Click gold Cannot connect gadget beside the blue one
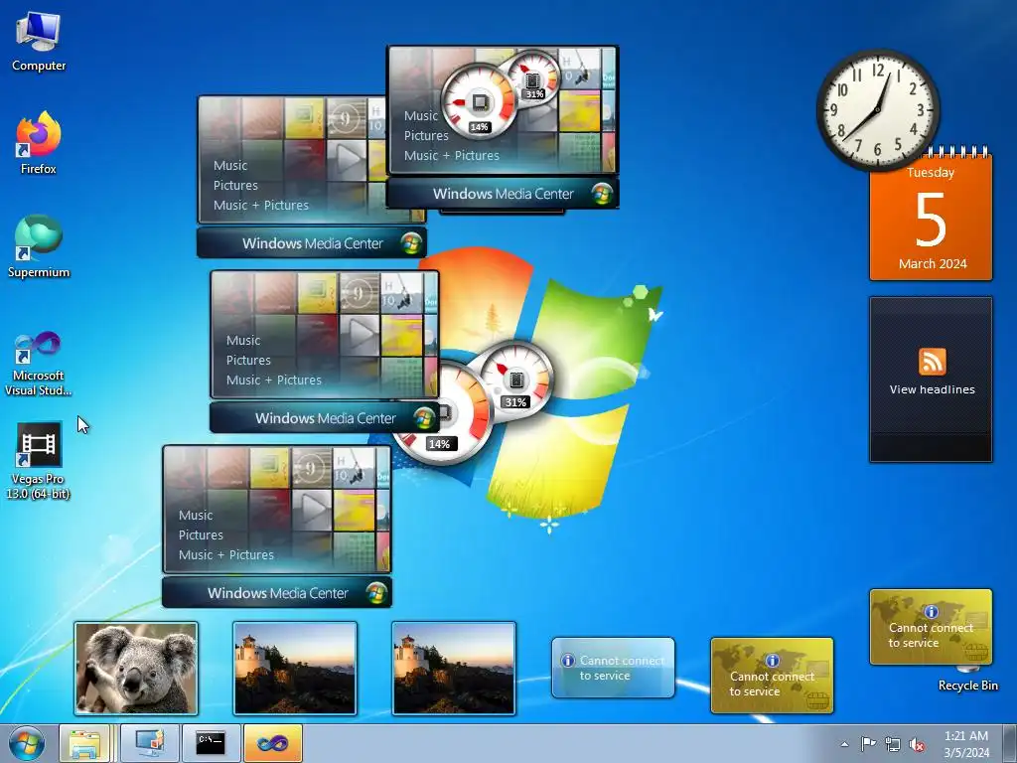 (x=772, y=676)
